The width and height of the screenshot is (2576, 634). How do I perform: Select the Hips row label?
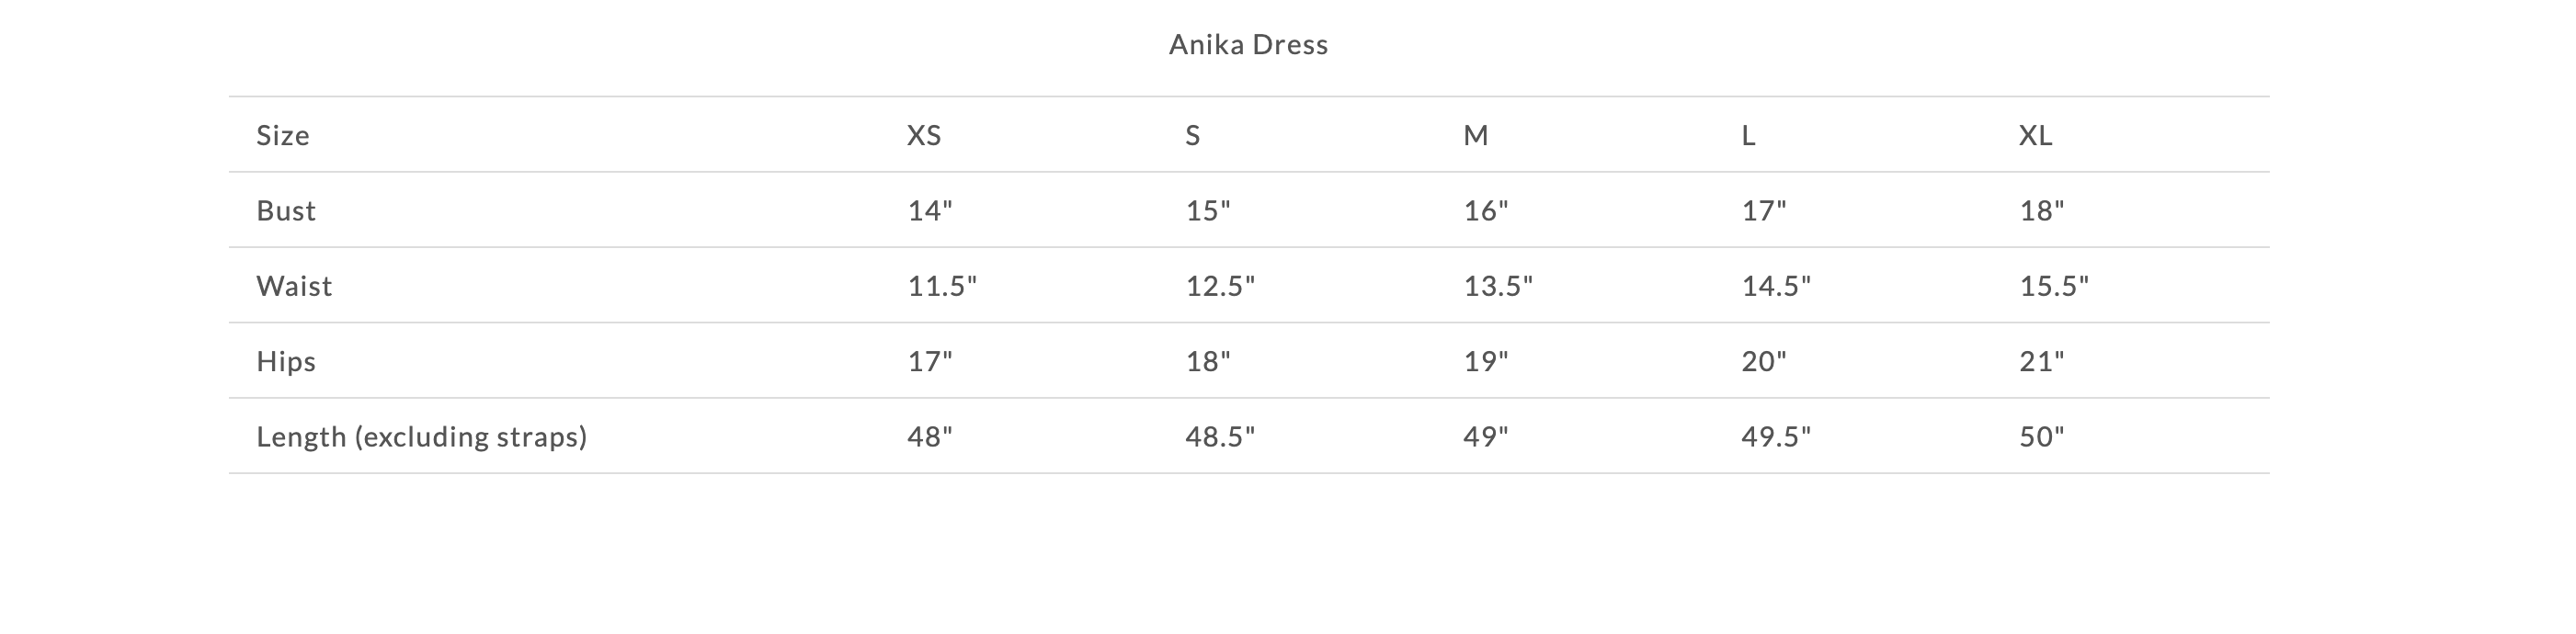pos(286,361)
